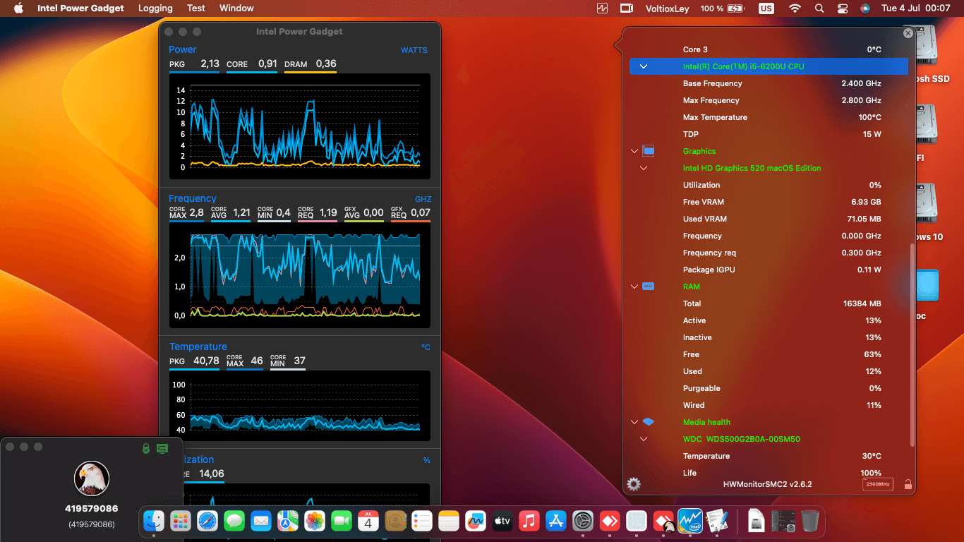Image resolution: width=964 pixels, height=542 pixels.
Task: Open Control Center
Action: point(842,8)
